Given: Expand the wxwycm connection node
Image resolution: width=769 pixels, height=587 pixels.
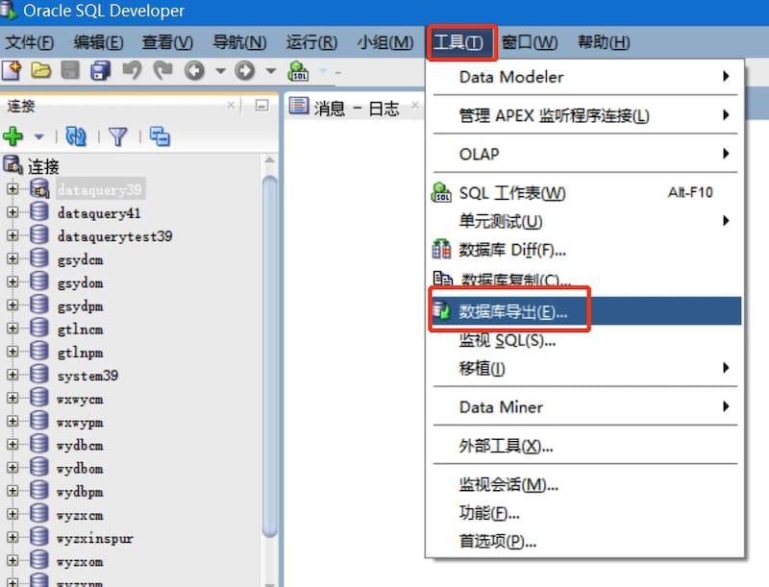Looking at the screenshot, I should 12,398.
